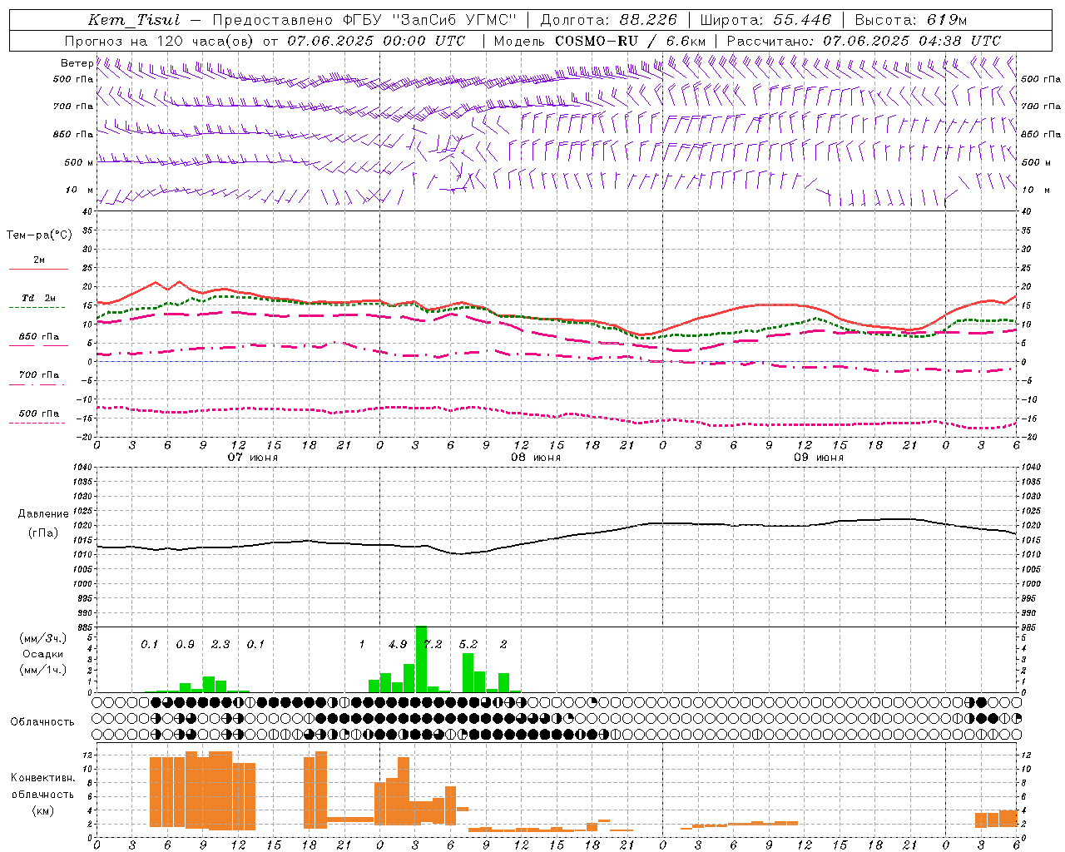Click the "09 июня" date label
Viewport: 1065px width, 852px height.
(x=819, y=458)
